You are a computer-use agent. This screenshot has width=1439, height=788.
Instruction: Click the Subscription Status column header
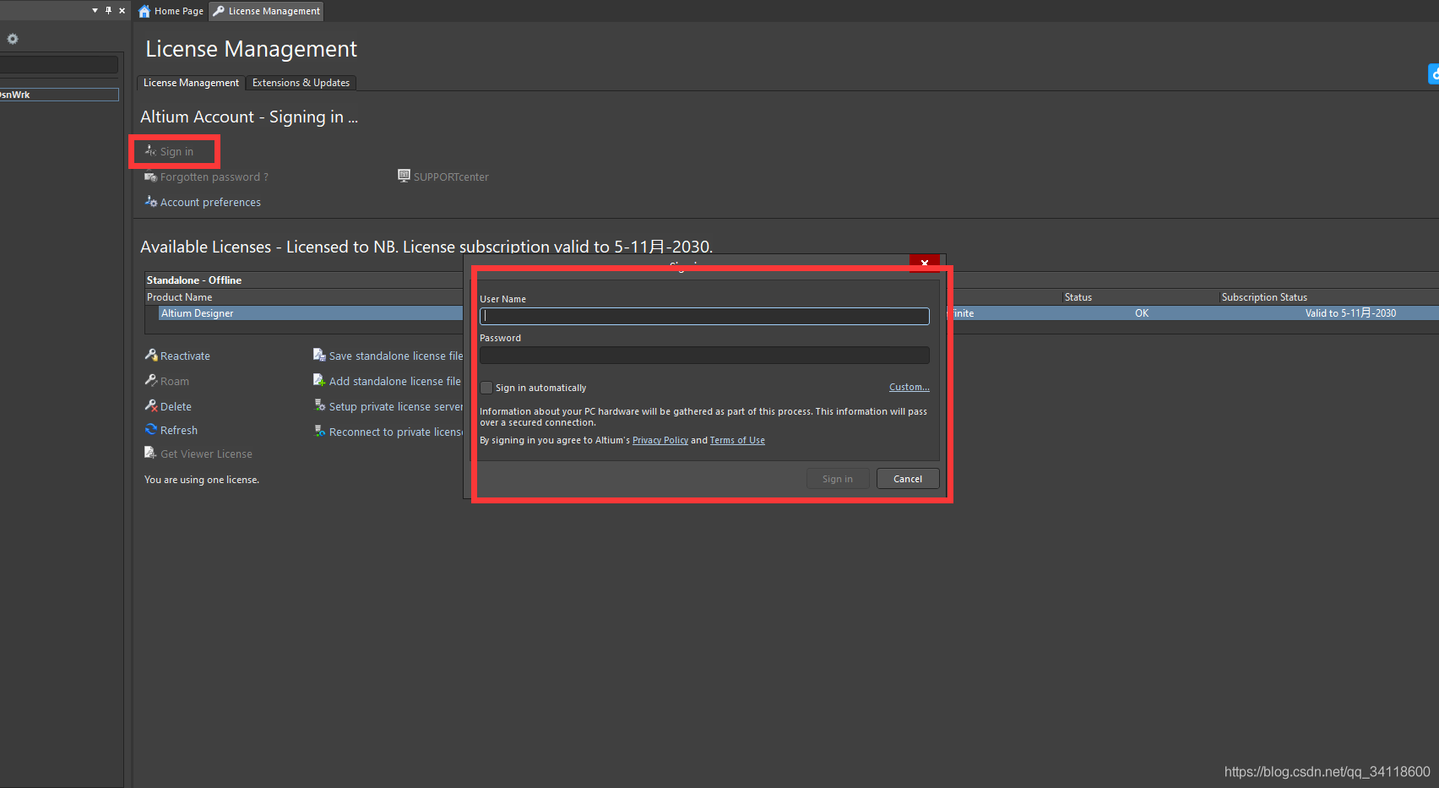(x=1264, y=297)
